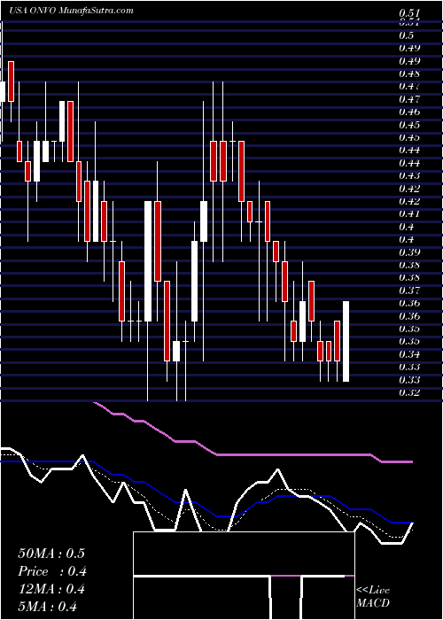Click the 0.51 price axis label

point(408,13)
